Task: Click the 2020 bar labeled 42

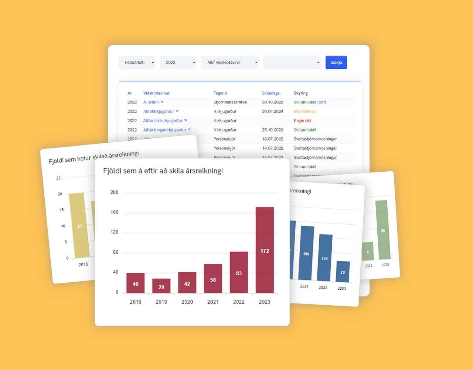Action: click(x=187, y=283)
